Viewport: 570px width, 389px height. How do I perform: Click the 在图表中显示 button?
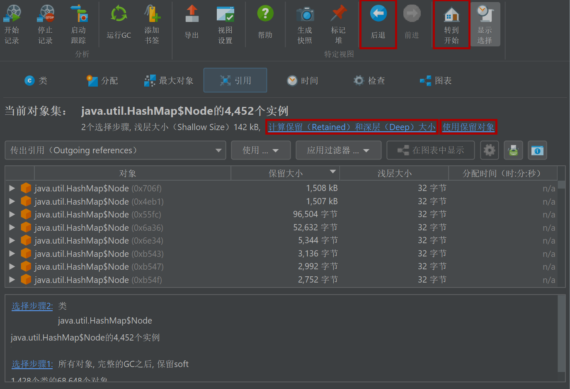point(431,150)
